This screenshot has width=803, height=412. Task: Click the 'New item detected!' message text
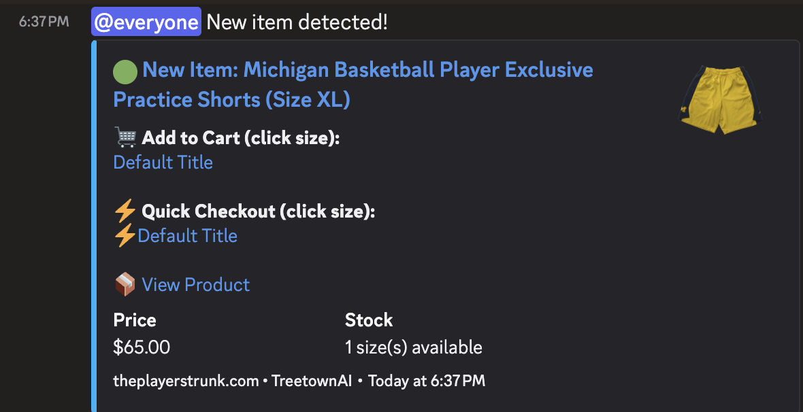[297, 22]
